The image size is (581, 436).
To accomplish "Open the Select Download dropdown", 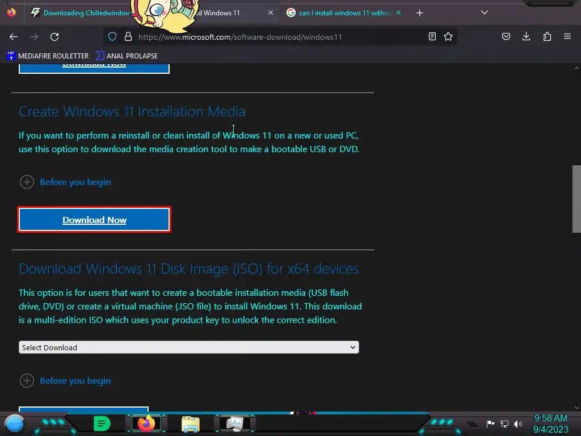I will (188, 347).
